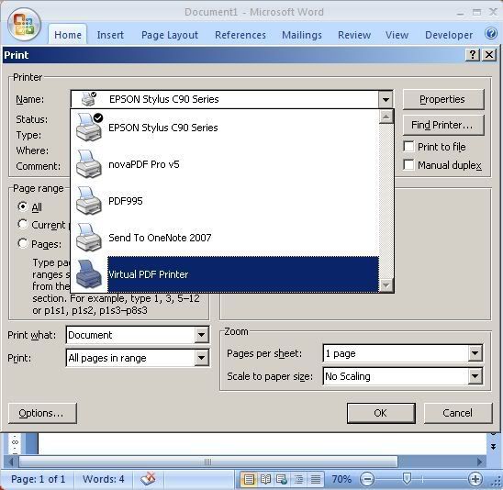Image resolution: width=503 pixels, height=490 pixels.
Task: Enable the Manual duplex checkbox
Action: [x=408, y=165]
